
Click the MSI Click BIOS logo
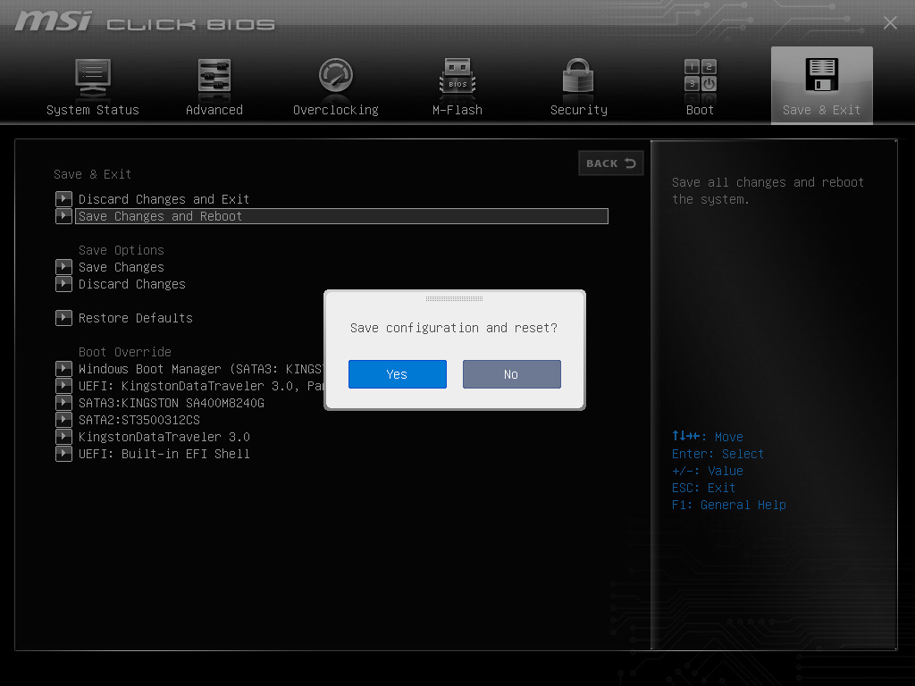click(x=143, y=22)
